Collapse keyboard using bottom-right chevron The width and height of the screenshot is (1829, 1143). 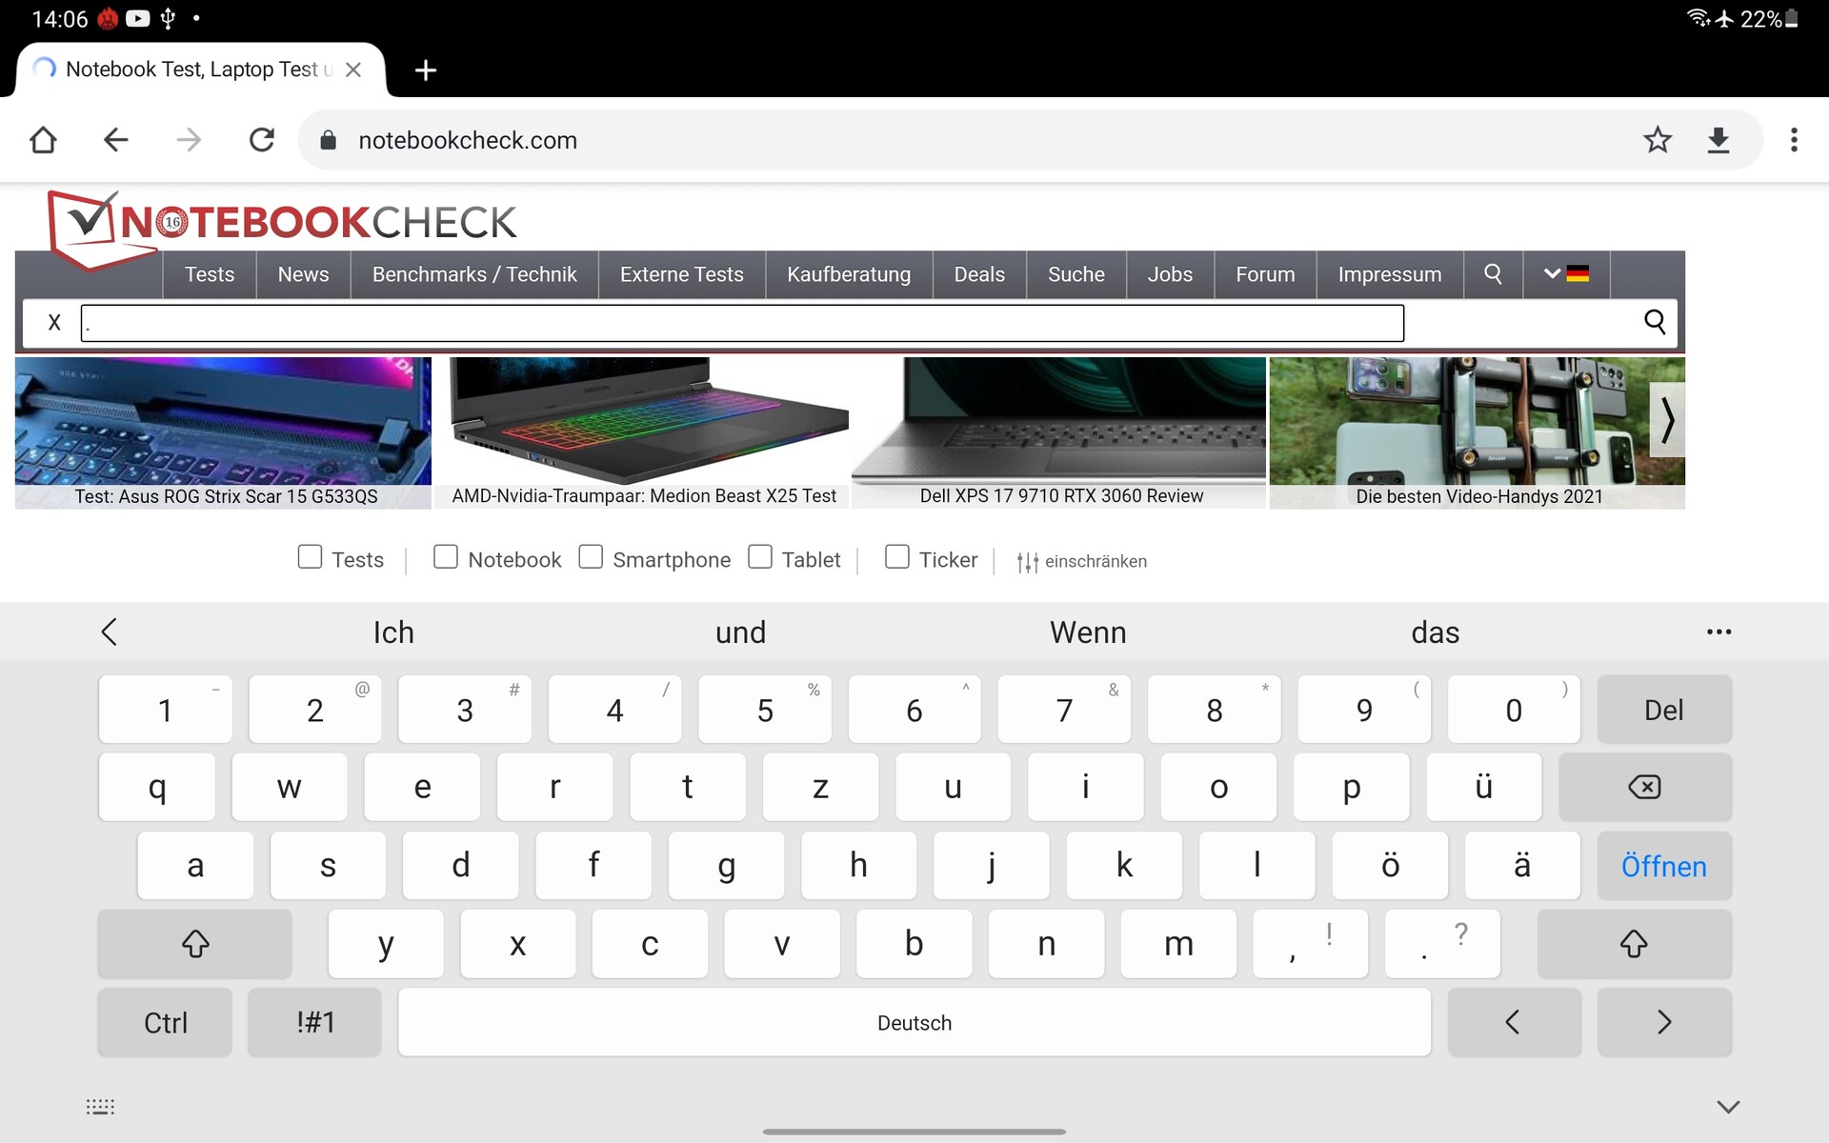coord(1728,1107)
